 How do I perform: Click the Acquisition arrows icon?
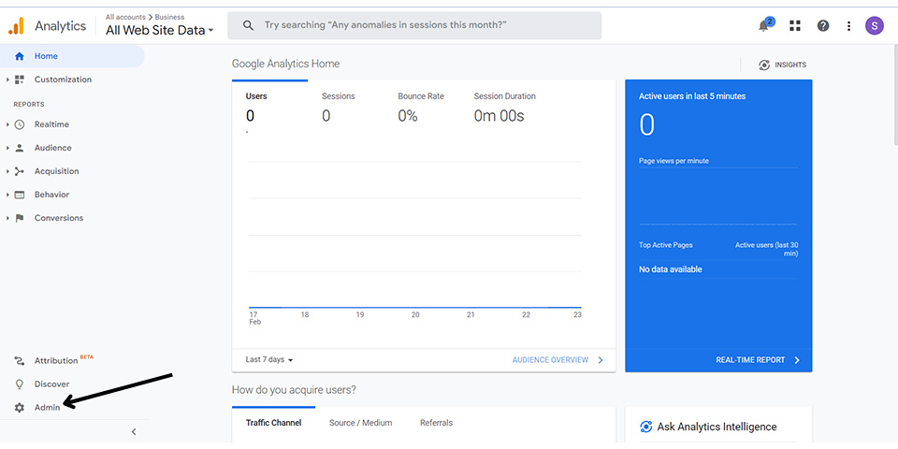pyautogui.click(x=20, y=171)
